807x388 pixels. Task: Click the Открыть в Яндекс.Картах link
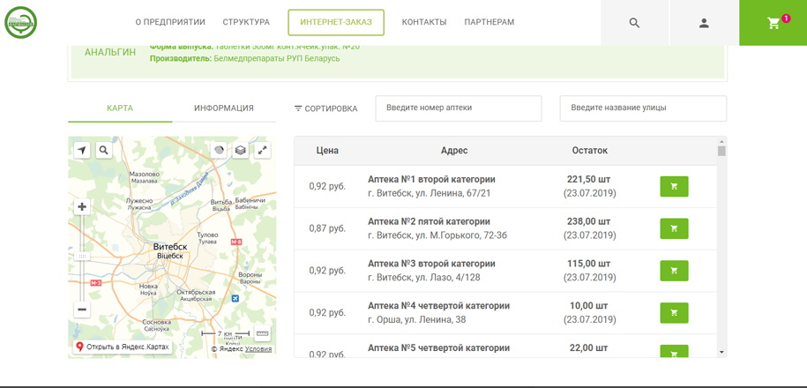pos(123,347)
